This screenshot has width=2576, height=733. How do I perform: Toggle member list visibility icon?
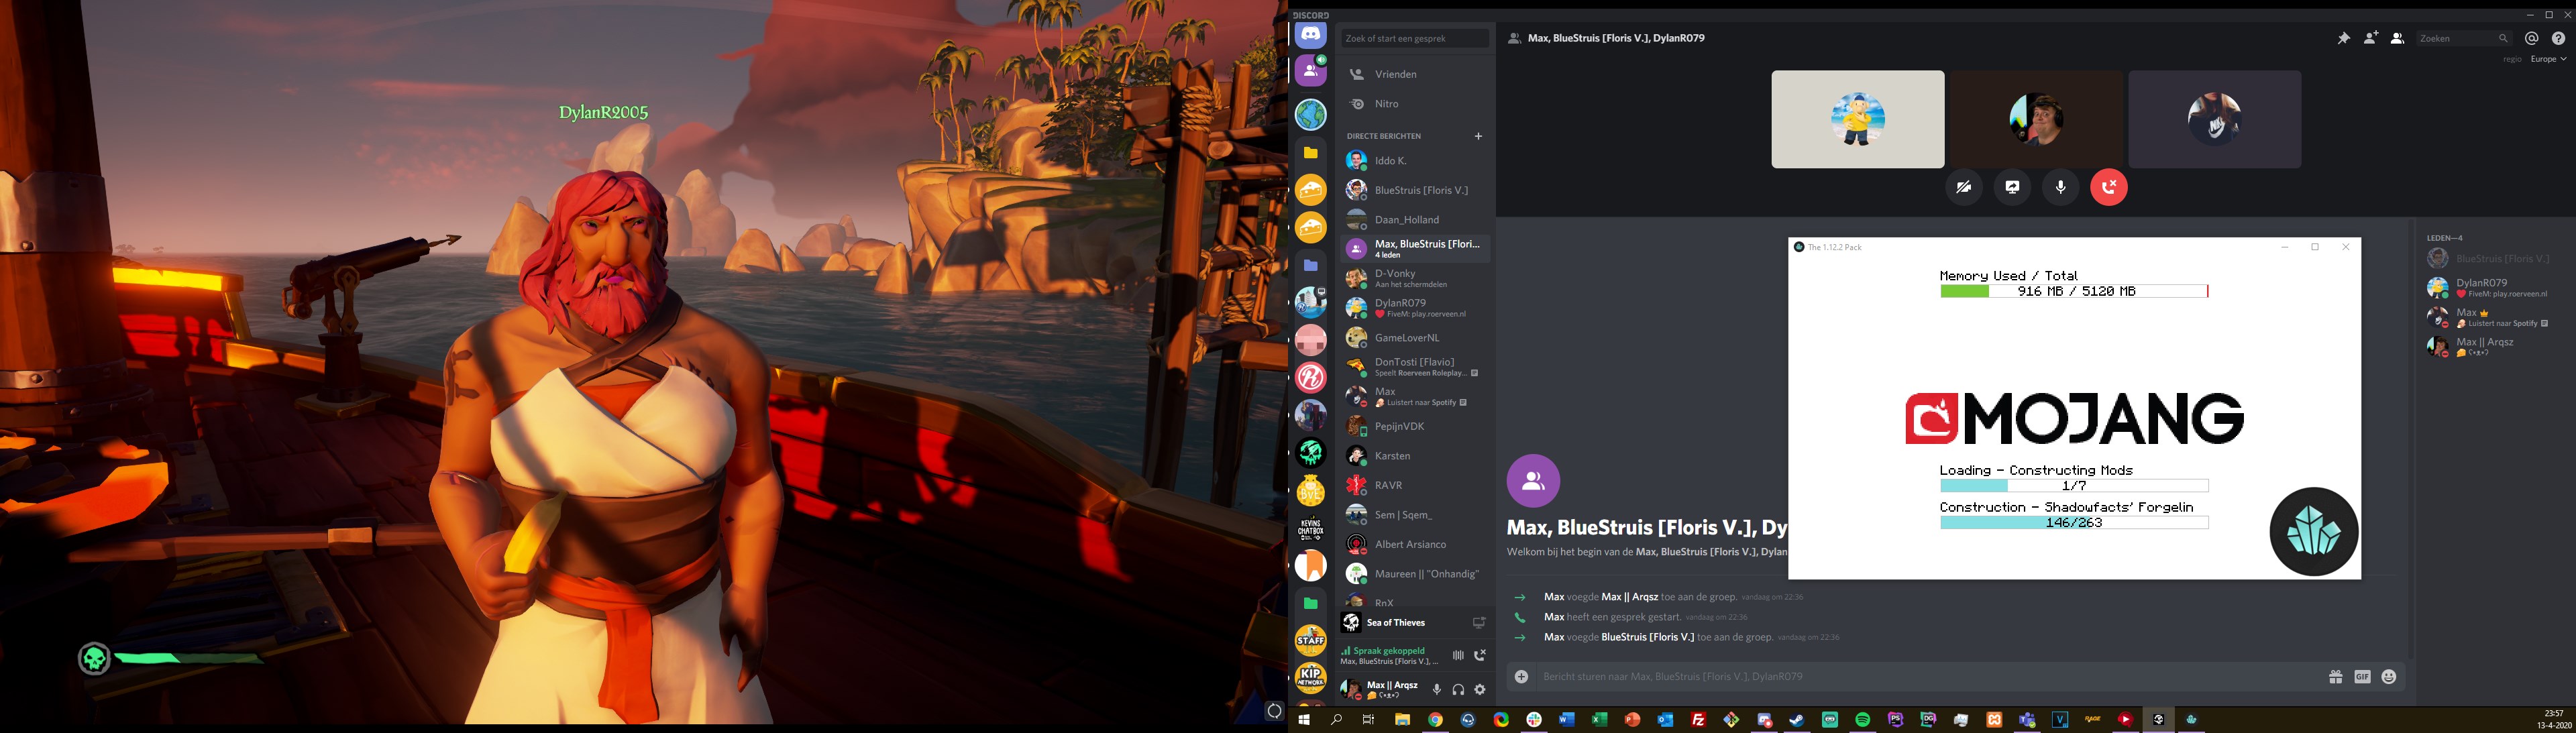(x=2397, y=38)
